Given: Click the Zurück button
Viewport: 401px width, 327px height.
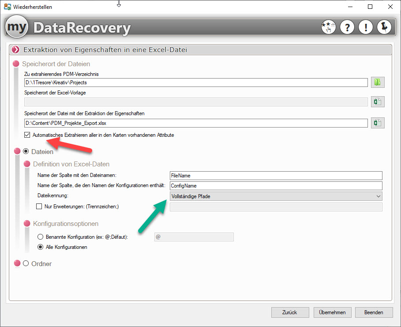Looking at the screenshot, I should pos(290,312).
